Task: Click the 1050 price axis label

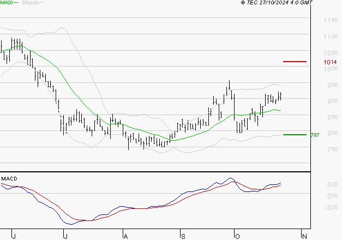Action: point(331,53)
